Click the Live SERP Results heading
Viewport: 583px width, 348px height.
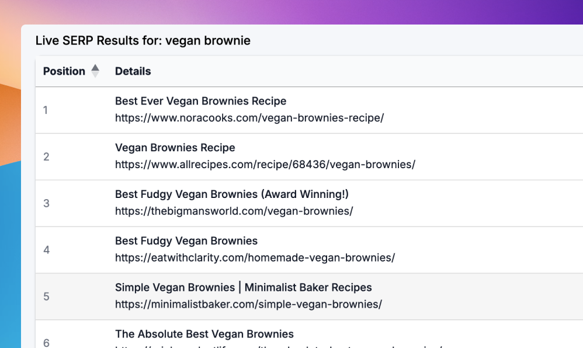coord(143,41)
